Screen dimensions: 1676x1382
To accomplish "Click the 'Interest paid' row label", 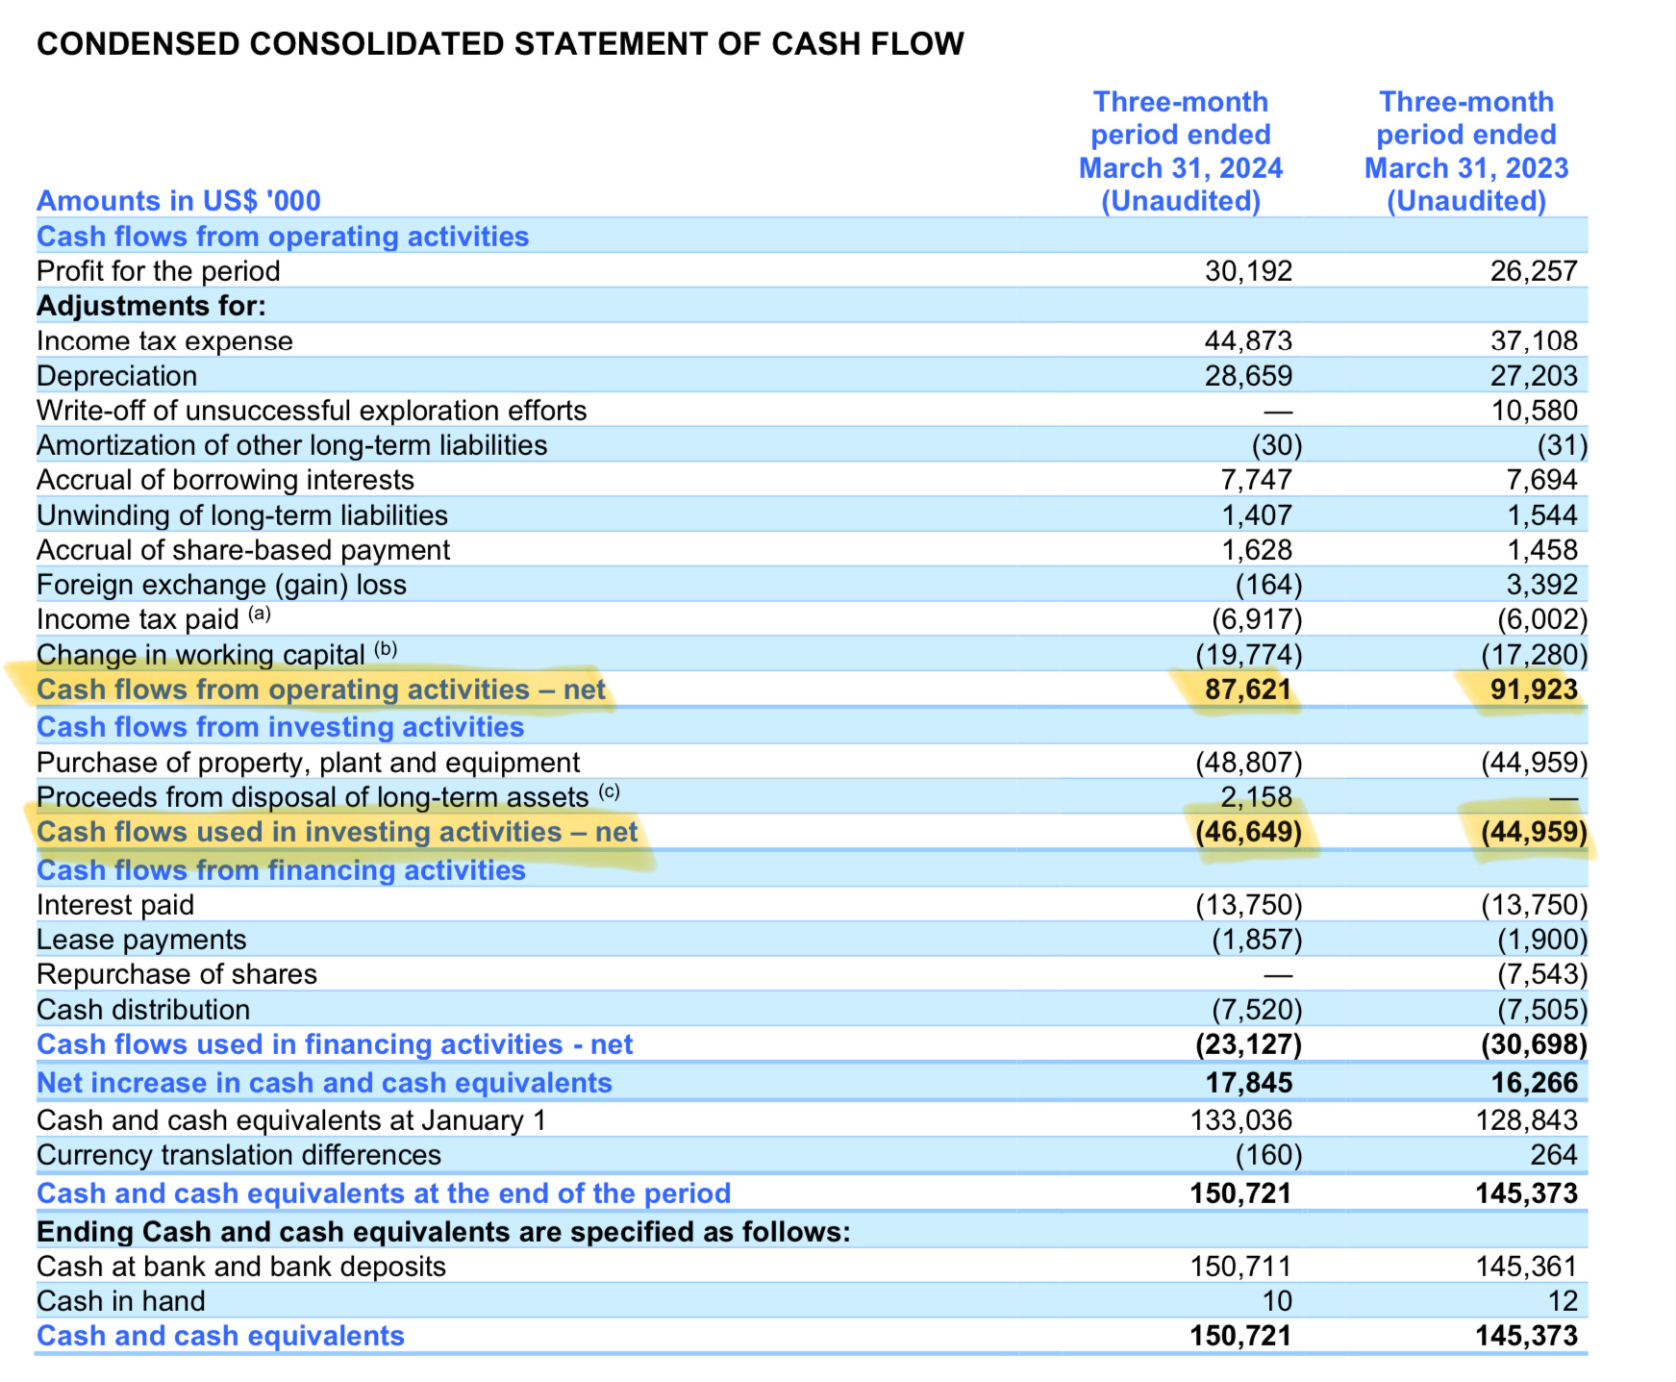I will (115, 905).
